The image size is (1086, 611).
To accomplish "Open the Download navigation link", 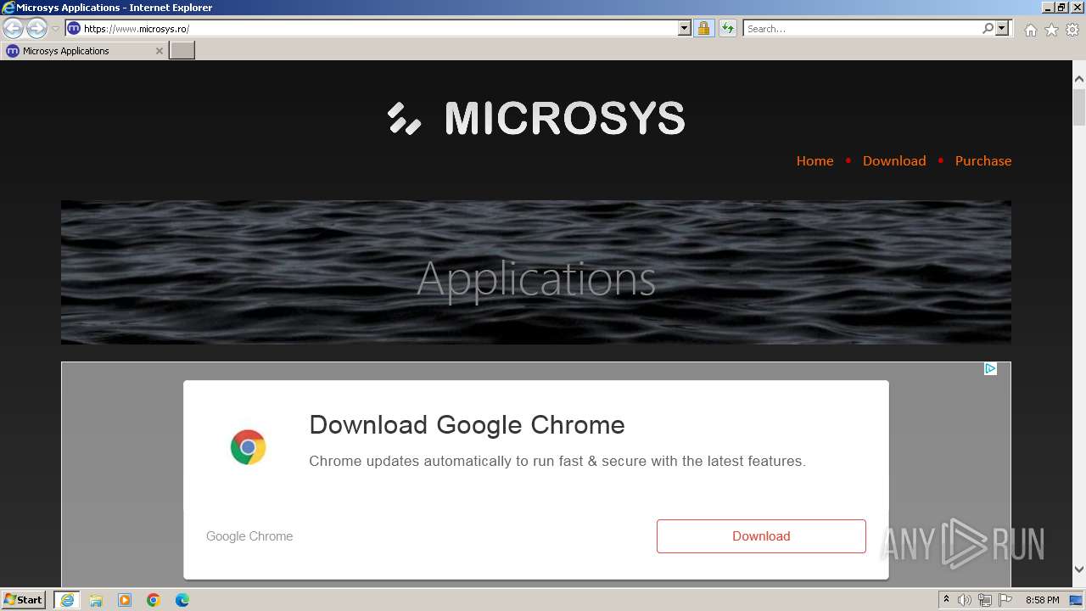I will [894, 160].
